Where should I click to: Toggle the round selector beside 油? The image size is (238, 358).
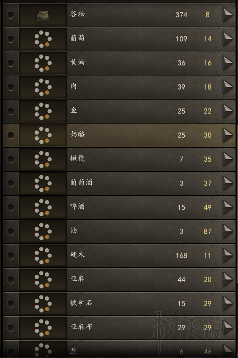click(11, 231)
